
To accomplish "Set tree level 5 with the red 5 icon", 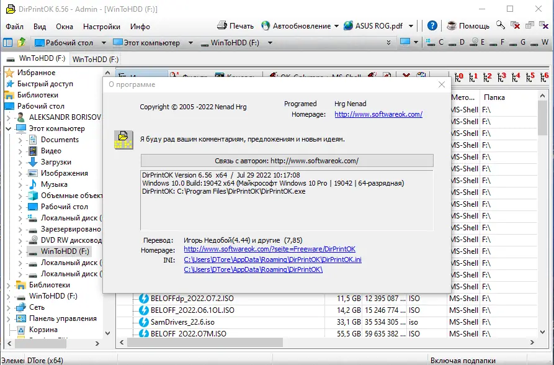I will [530, 77].
